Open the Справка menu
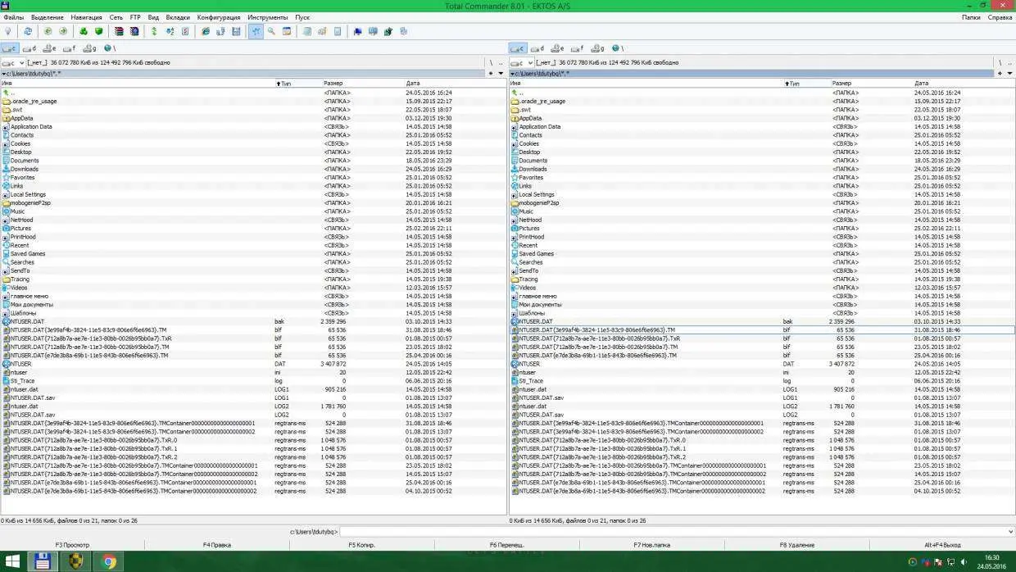 click(x=1000, y=17)
